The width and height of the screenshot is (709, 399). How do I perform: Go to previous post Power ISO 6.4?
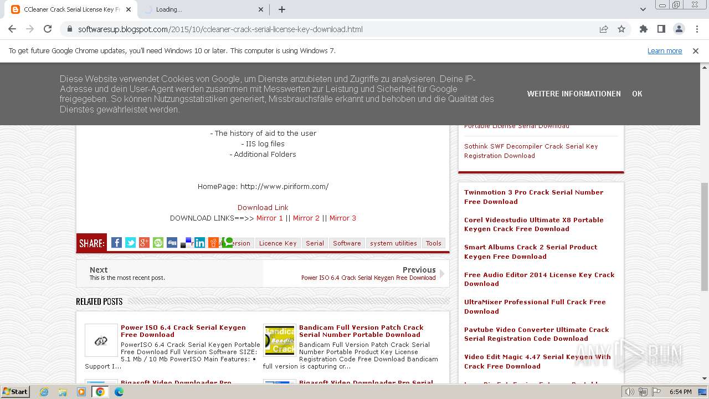coord(368,278)
